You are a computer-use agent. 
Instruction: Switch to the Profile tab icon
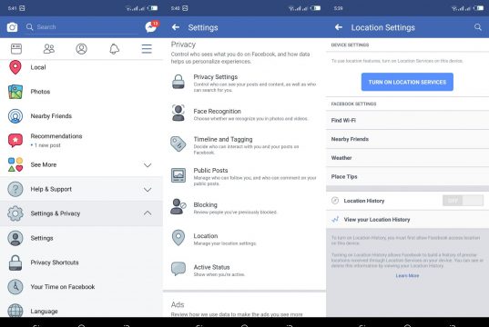[x=81, y=49]
